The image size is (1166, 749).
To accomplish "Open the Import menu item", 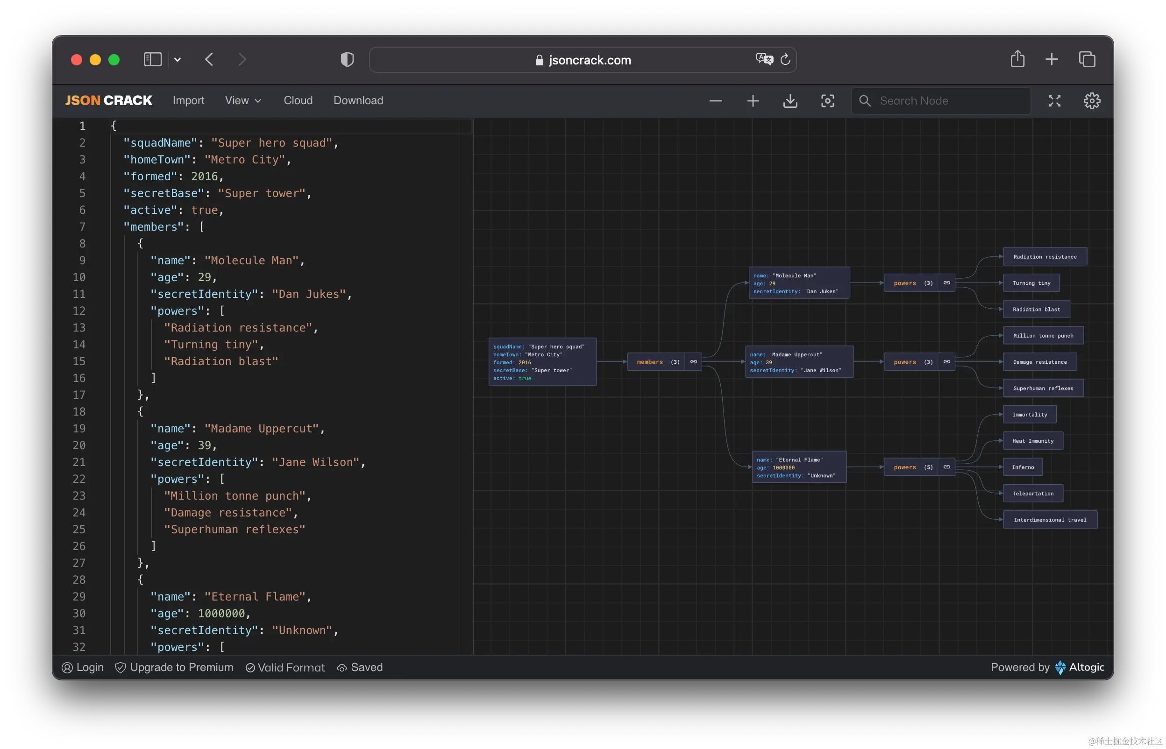I will (x=188, y=100).
